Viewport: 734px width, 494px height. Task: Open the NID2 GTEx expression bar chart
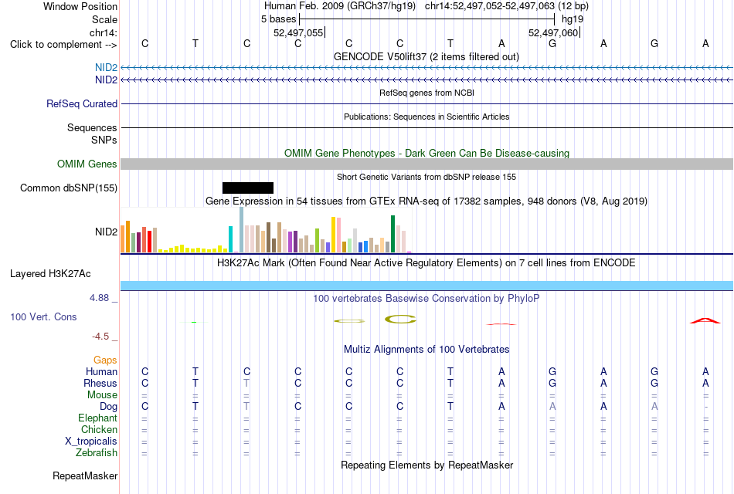tap(266, 230)
